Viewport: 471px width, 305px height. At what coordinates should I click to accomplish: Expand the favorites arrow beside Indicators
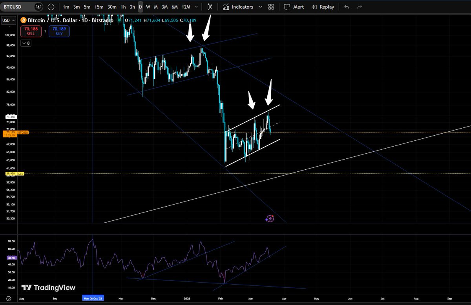[x=261, y=7]
